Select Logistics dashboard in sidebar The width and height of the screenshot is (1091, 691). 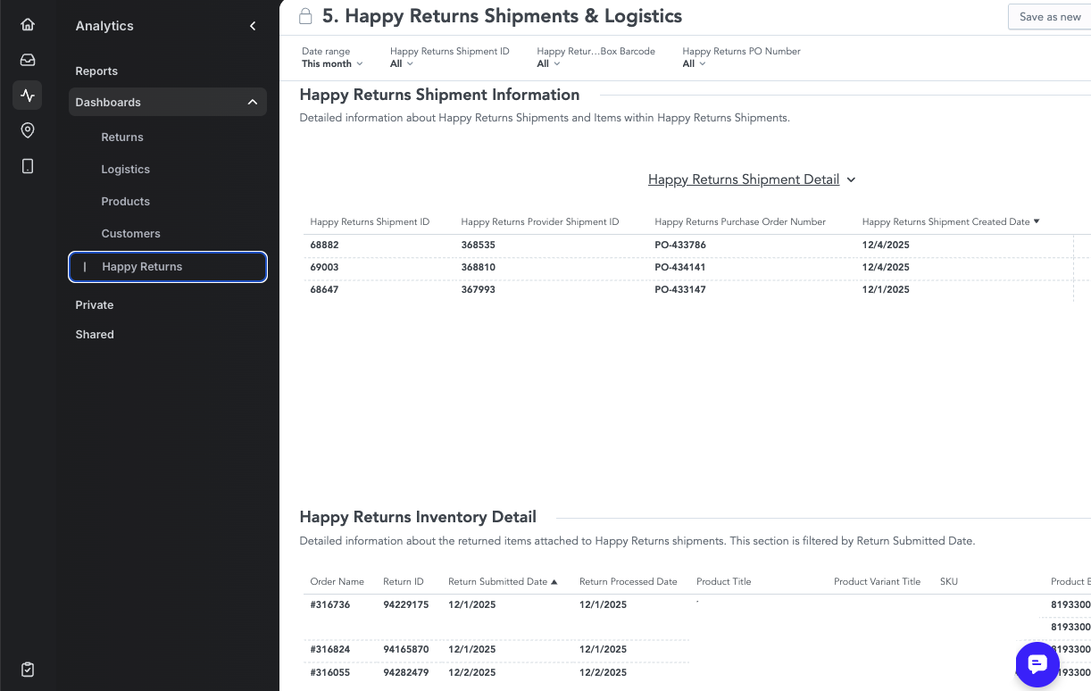pyautogui.click(x=126, y=170)
